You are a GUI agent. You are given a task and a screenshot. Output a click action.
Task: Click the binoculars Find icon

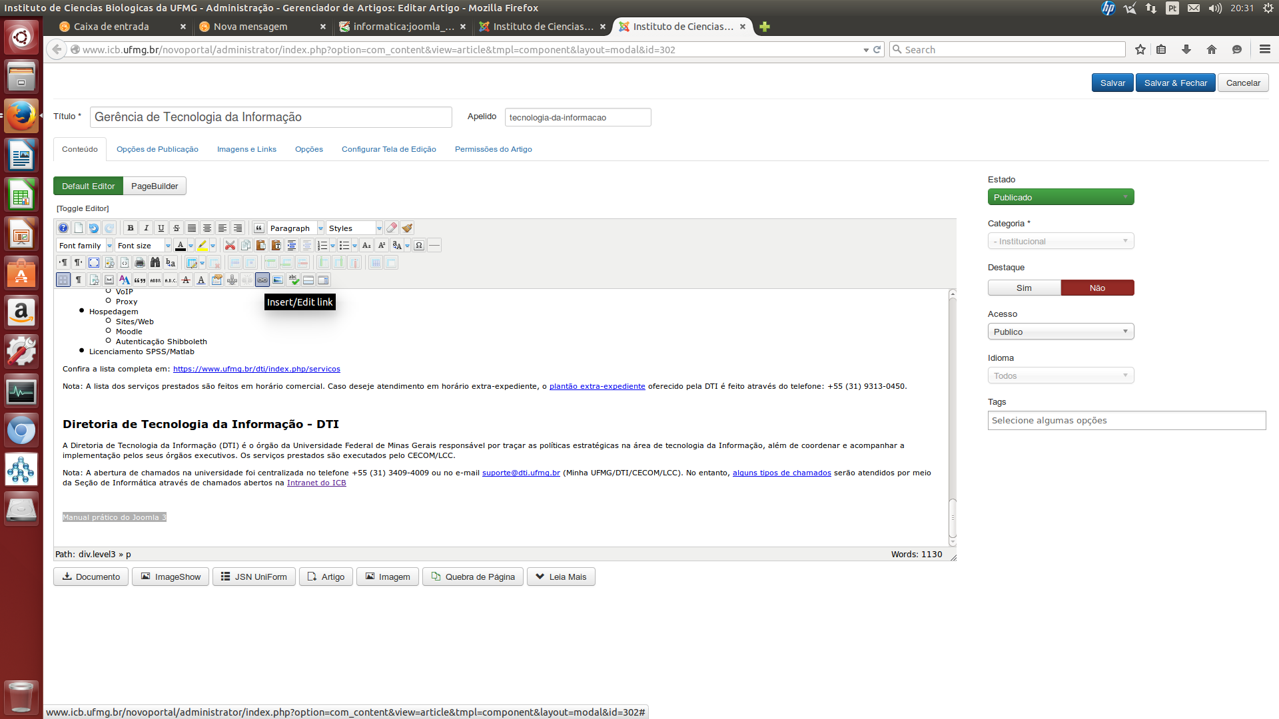155,263
